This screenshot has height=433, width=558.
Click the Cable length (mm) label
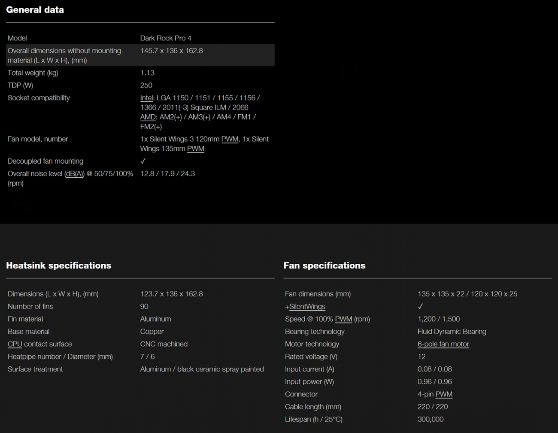pos(313,407)
